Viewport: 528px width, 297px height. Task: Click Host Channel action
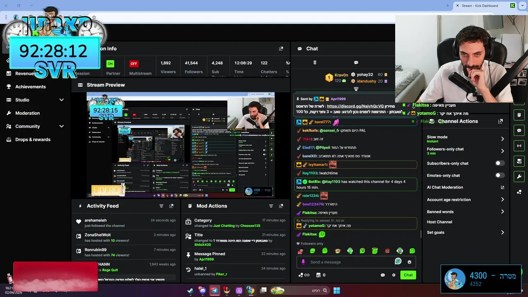439,222
